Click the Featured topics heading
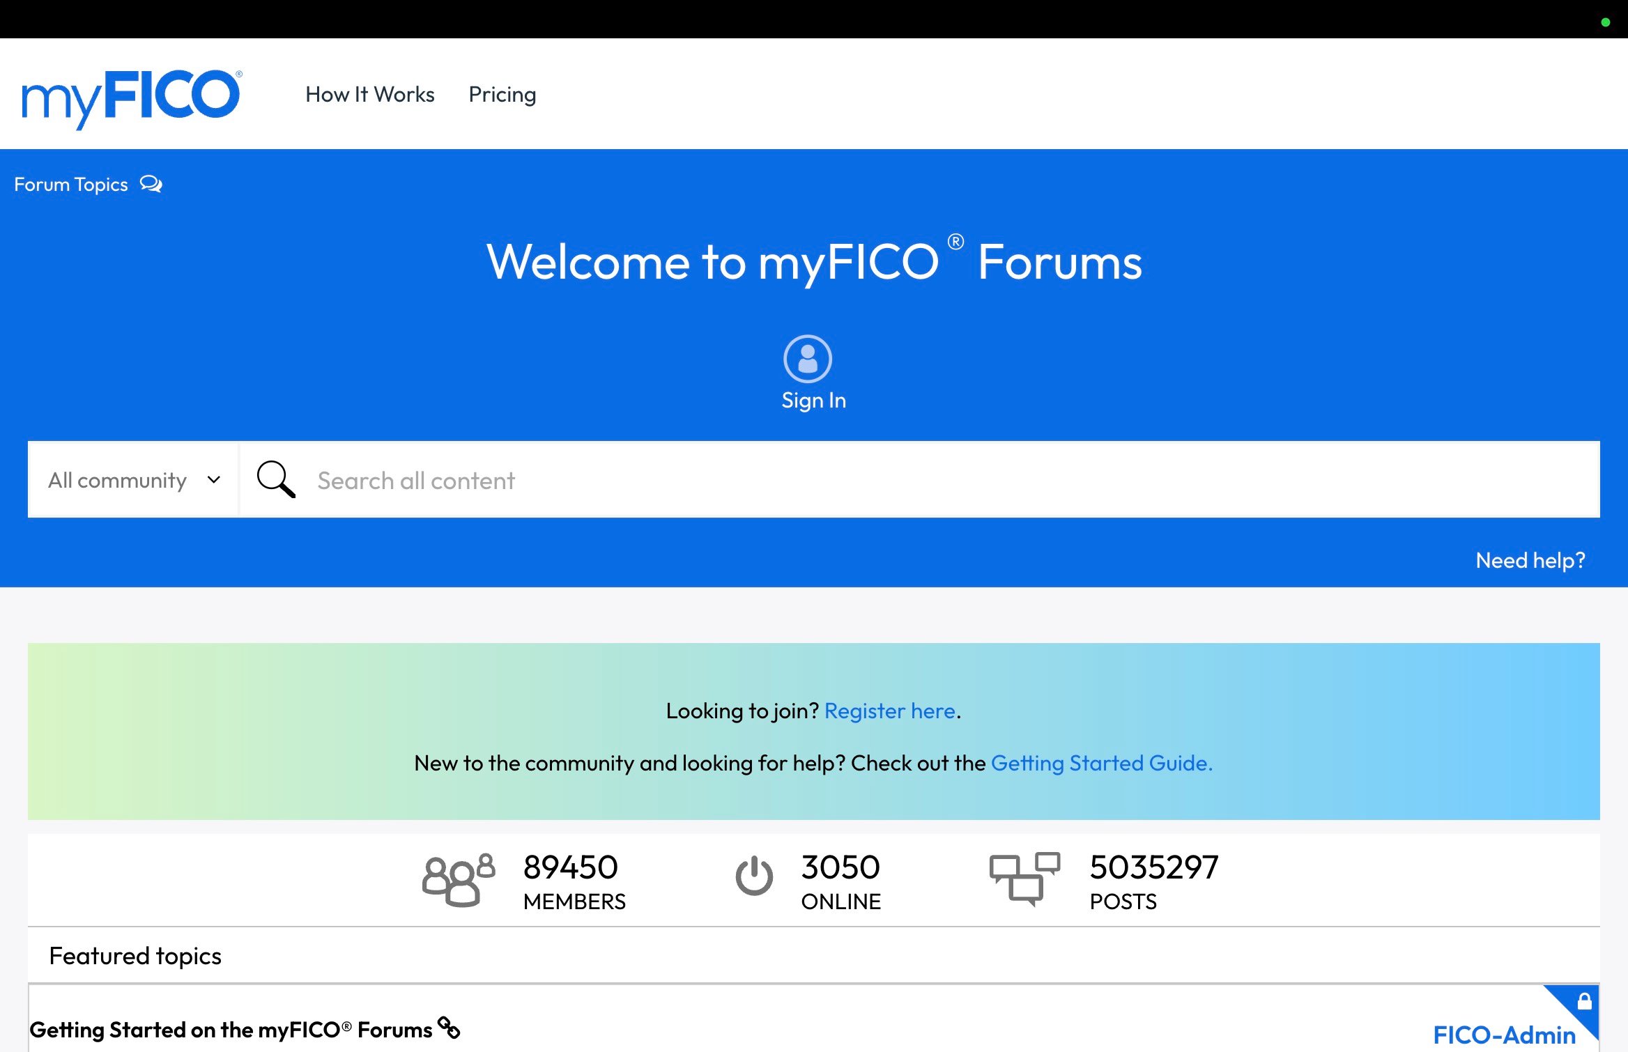Screen dimensions: 1628x1052 [x=135, y=956]
